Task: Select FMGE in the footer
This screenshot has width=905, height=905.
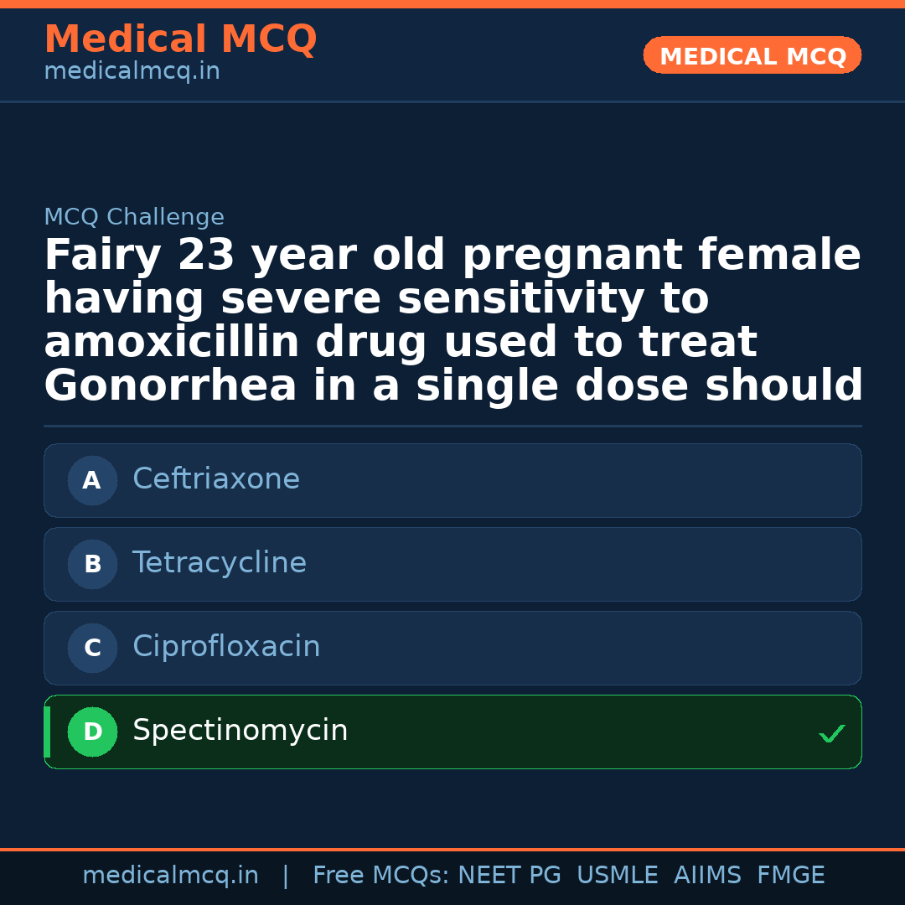Action: pyautogui.click(x=790, y=876)
